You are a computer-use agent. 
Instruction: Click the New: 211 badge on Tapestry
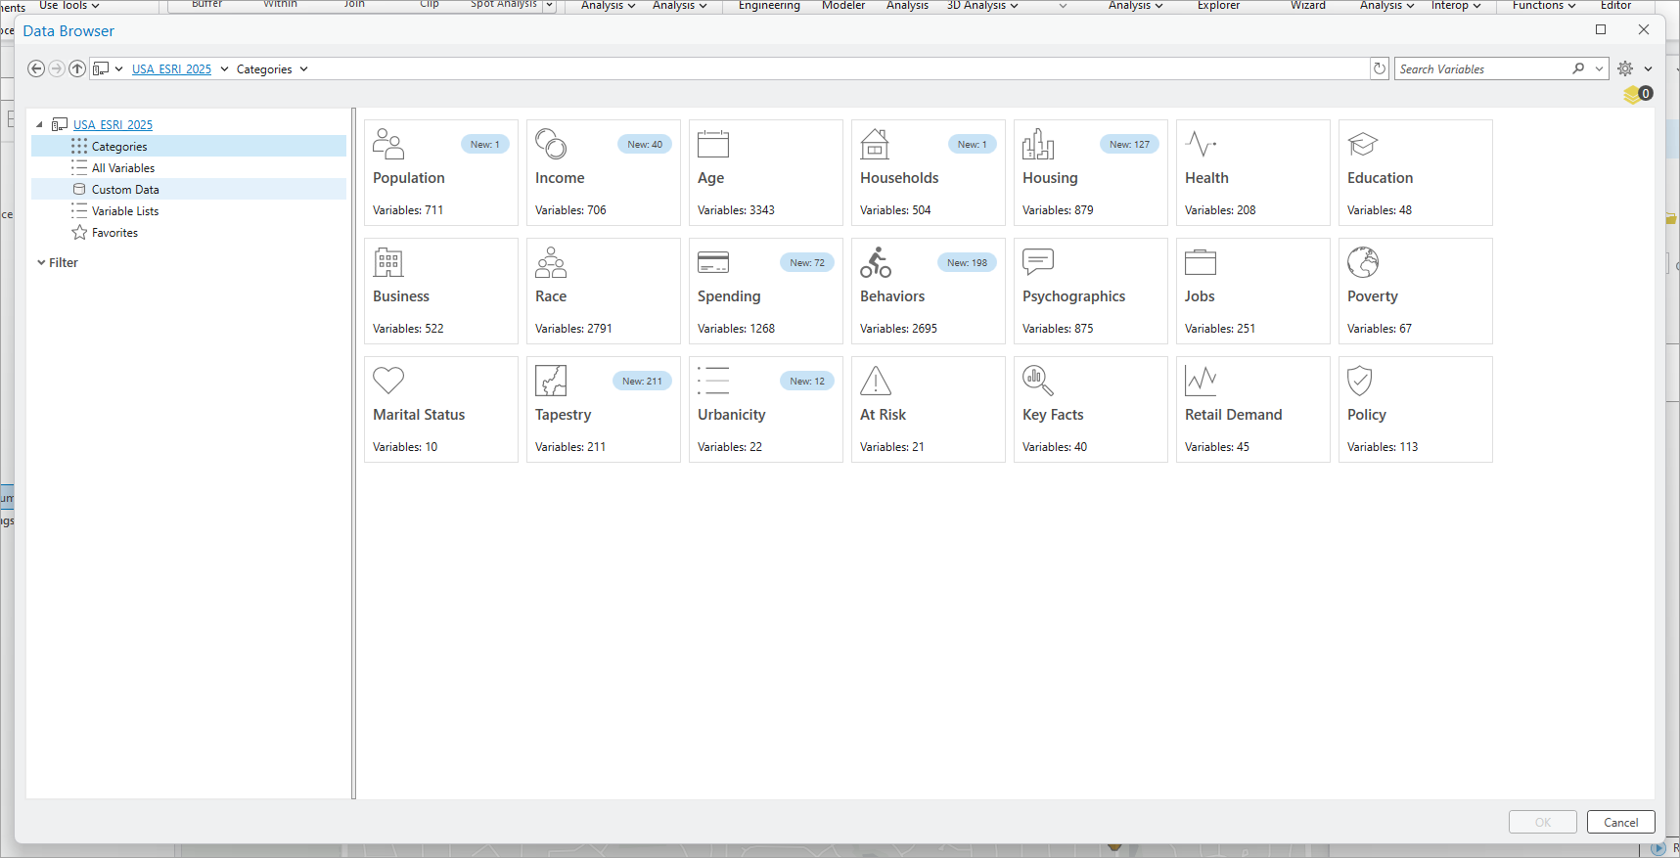tap(642, 381)
